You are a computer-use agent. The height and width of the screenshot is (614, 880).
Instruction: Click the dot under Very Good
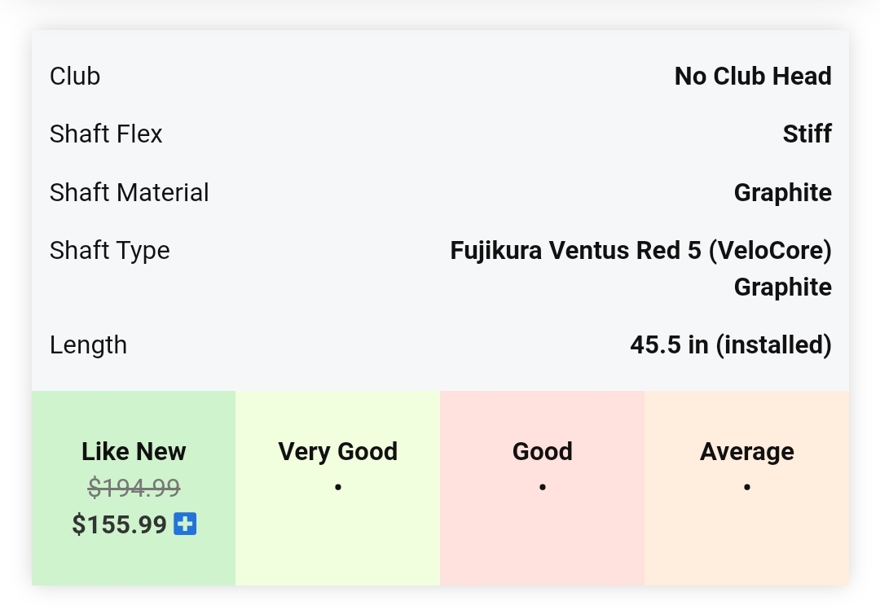tap(337, 487)
